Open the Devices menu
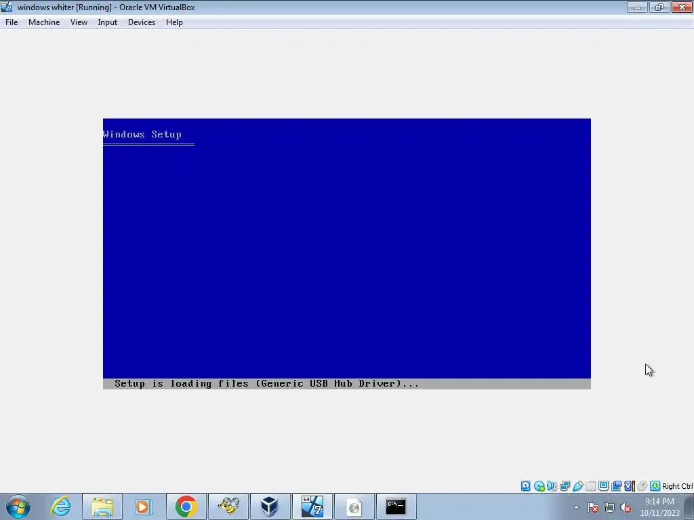Viewport: 694px width, 520px height. pos(142,22)
